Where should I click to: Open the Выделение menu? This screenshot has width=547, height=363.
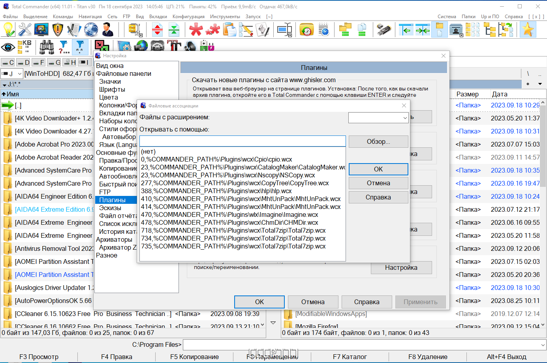pos(35,17)
